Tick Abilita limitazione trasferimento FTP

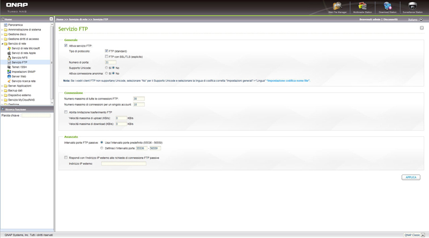66,112
